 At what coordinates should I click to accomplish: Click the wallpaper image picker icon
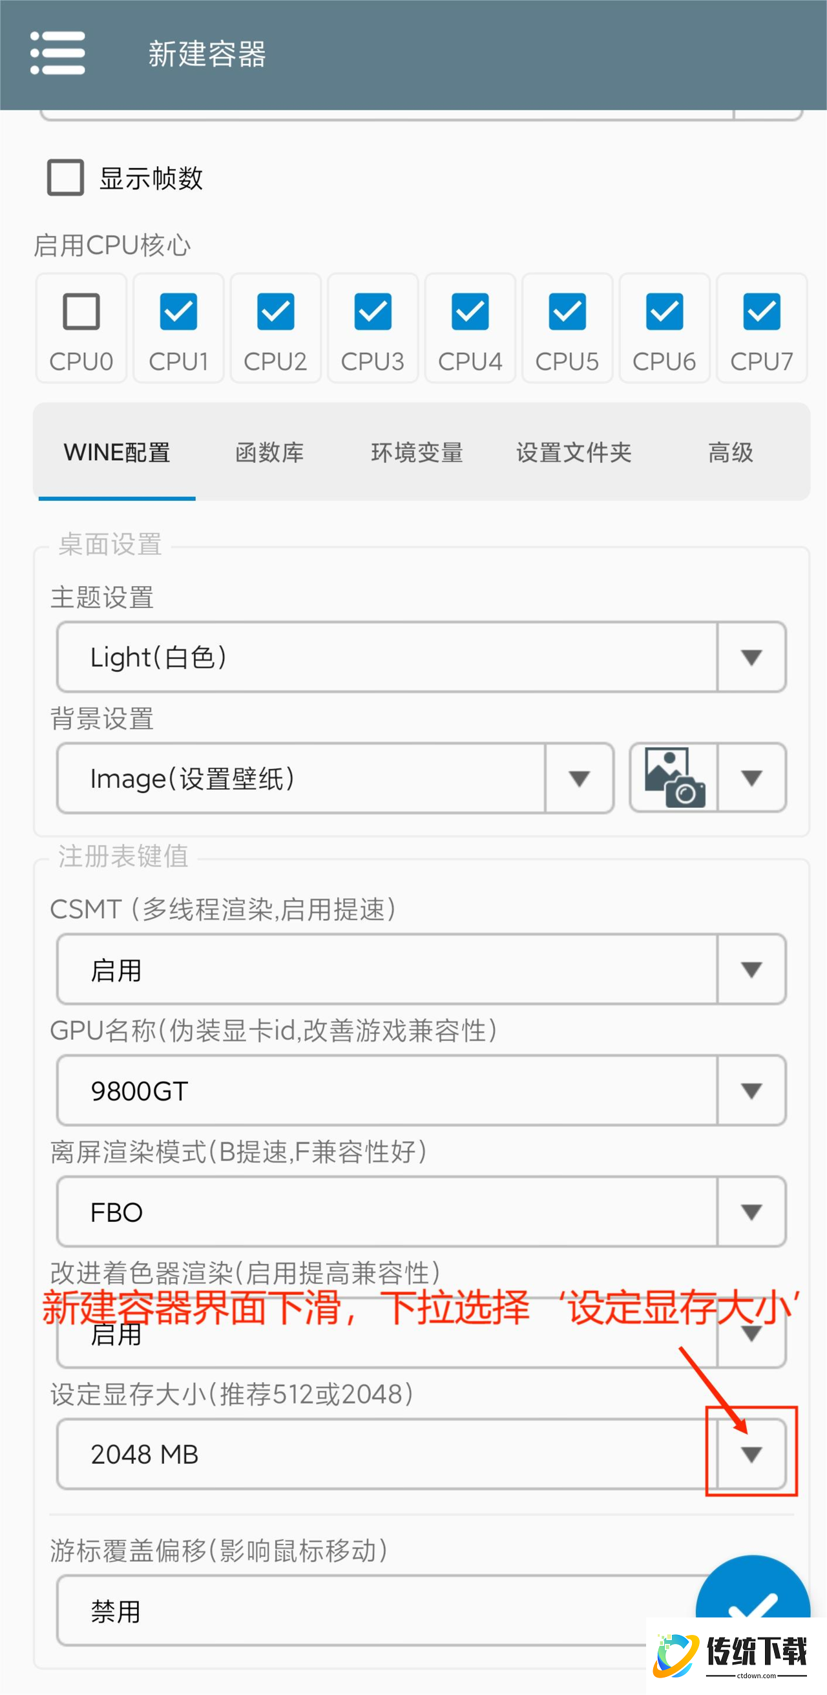pyautogui.click(x=675, y=778)
